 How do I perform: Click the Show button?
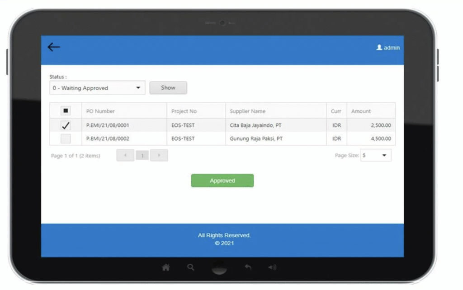168,88
